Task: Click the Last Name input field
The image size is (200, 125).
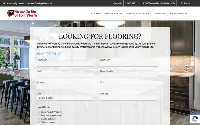Action: click(129, 64)
